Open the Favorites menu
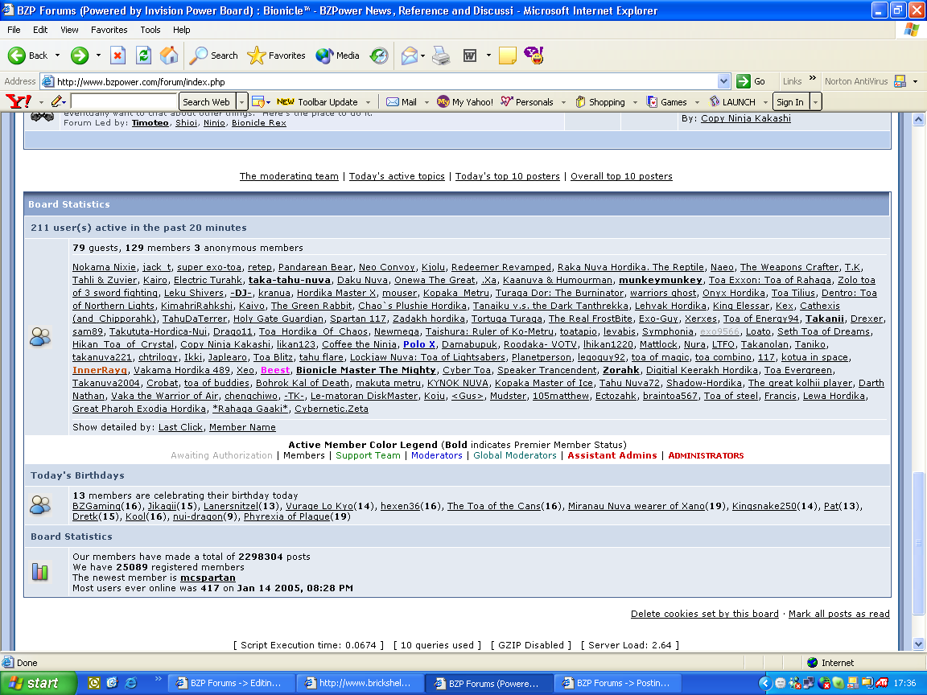This screenshot has height=695, width=927. coord(109,30)
